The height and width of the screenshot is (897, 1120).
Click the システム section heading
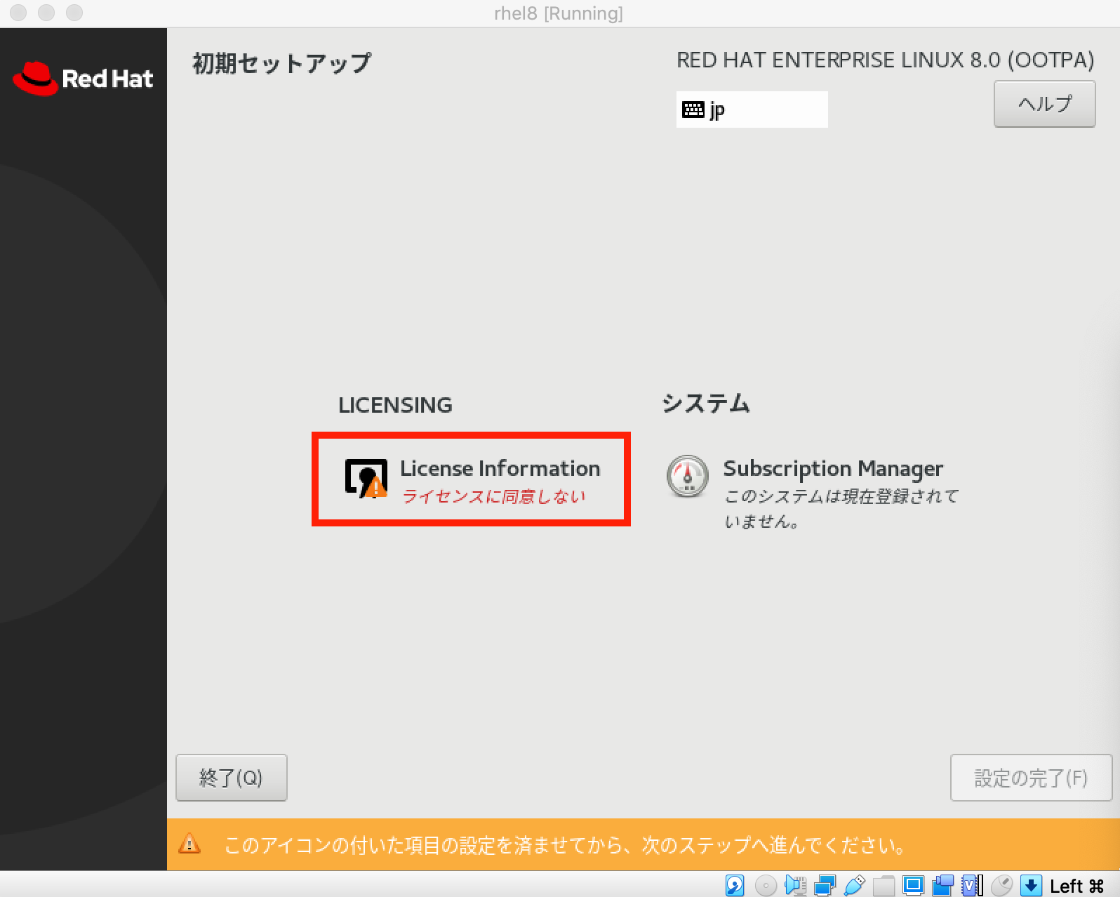(x=705, y=404)
